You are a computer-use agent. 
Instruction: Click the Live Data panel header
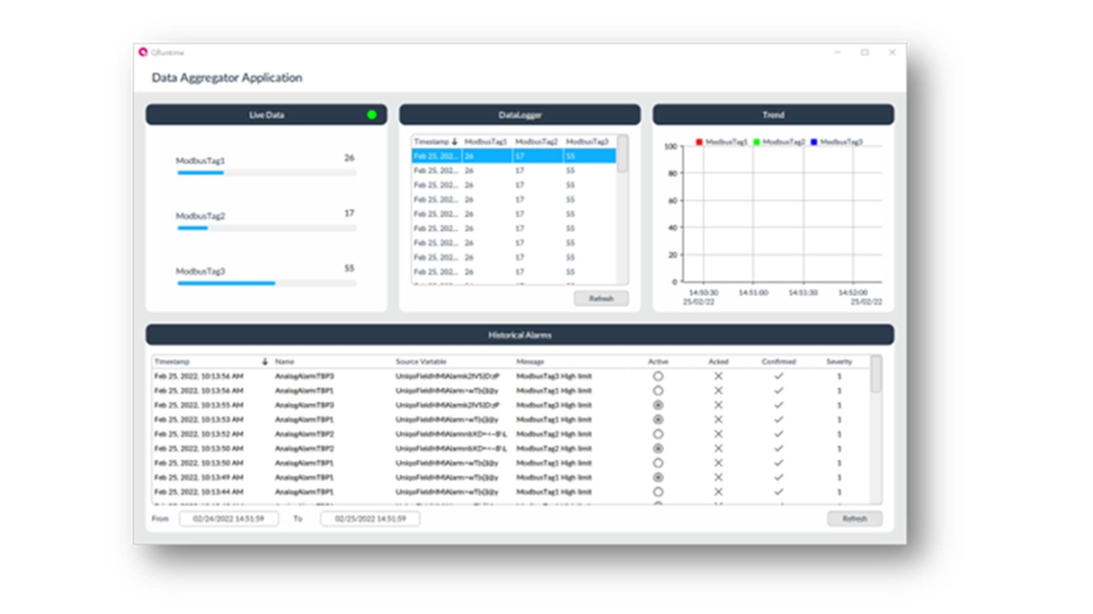tap(266, 115)
